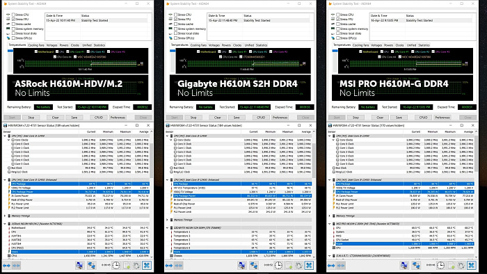Click network sensors exchange icon in ASRock HWiNFO window
487x274 pixels.
pos(91,266)
